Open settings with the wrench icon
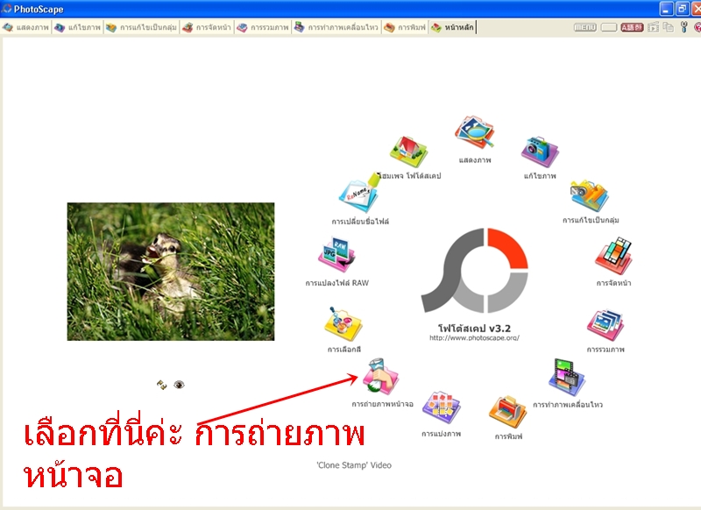701x510 pixels. [683, 27]
